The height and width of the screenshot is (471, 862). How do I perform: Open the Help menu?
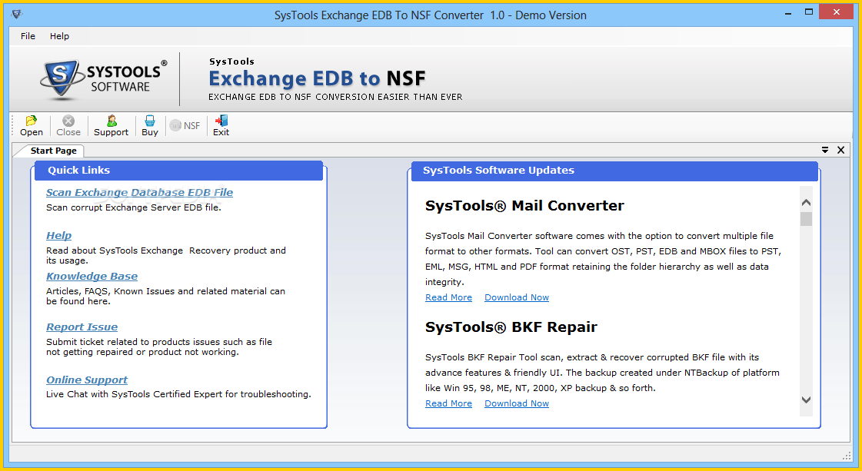click(59, 36)
